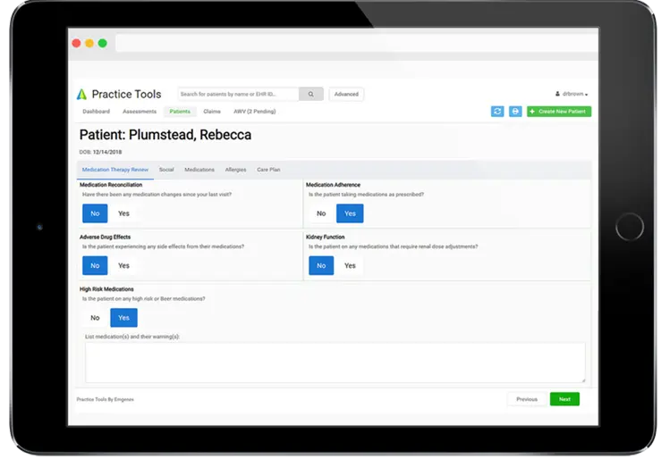The height and width of the screenshot is (459, 661).
Task: Select Yes for Kidney Function
Action: click(x=350, y=265)
